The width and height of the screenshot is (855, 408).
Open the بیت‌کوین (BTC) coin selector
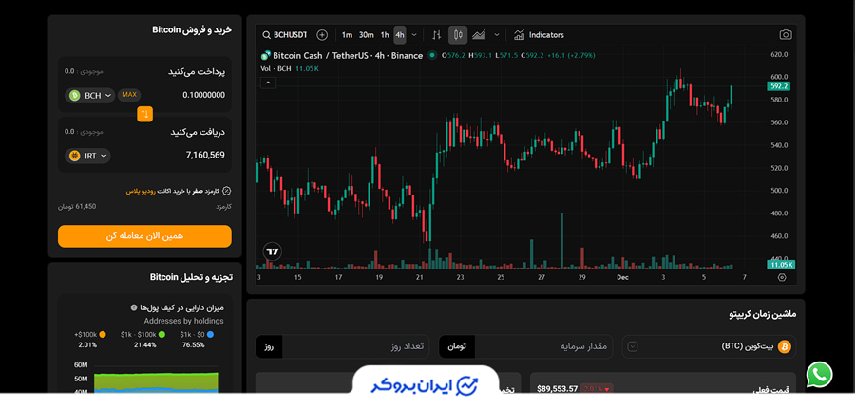coord(709,346)
